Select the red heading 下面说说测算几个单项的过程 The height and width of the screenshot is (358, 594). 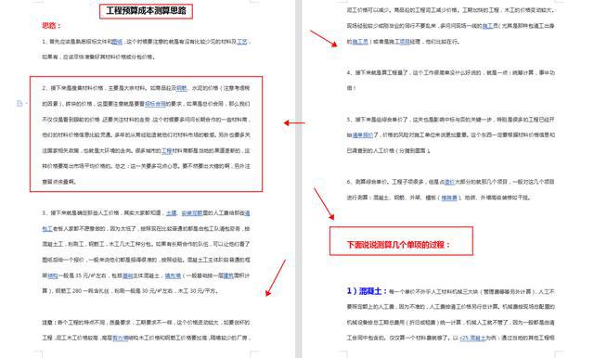[x=398, y=245]
